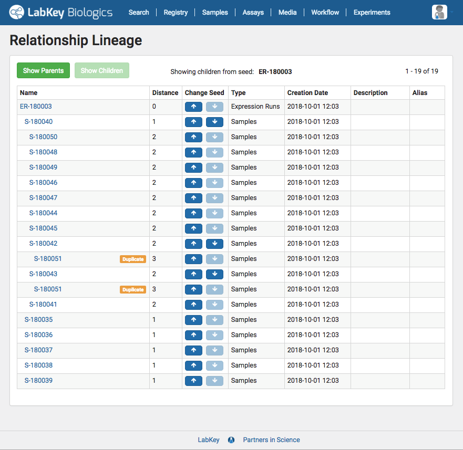Screen dimensions: 463x450
Task: Open sample S-180038 link
Action: click(38, 365)
